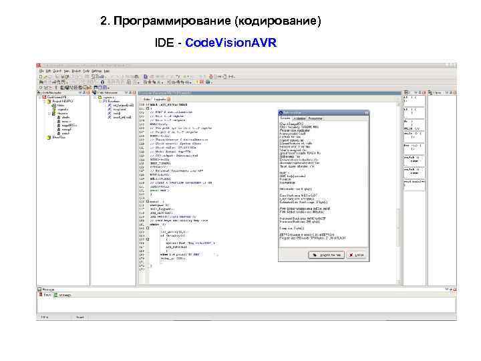Open the Project menu
Screen dimensions: 481x361
click(x=76, y=72)
